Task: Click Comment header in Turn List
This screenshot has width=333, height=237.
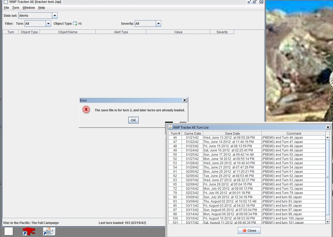Action: click(x=294, y=133)
